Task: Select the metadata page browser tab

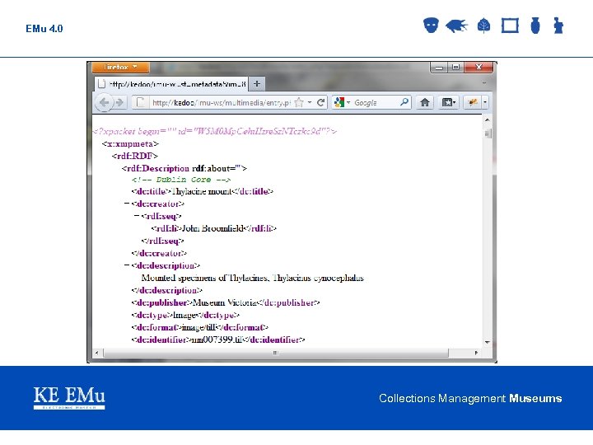Action: (171, 84)
